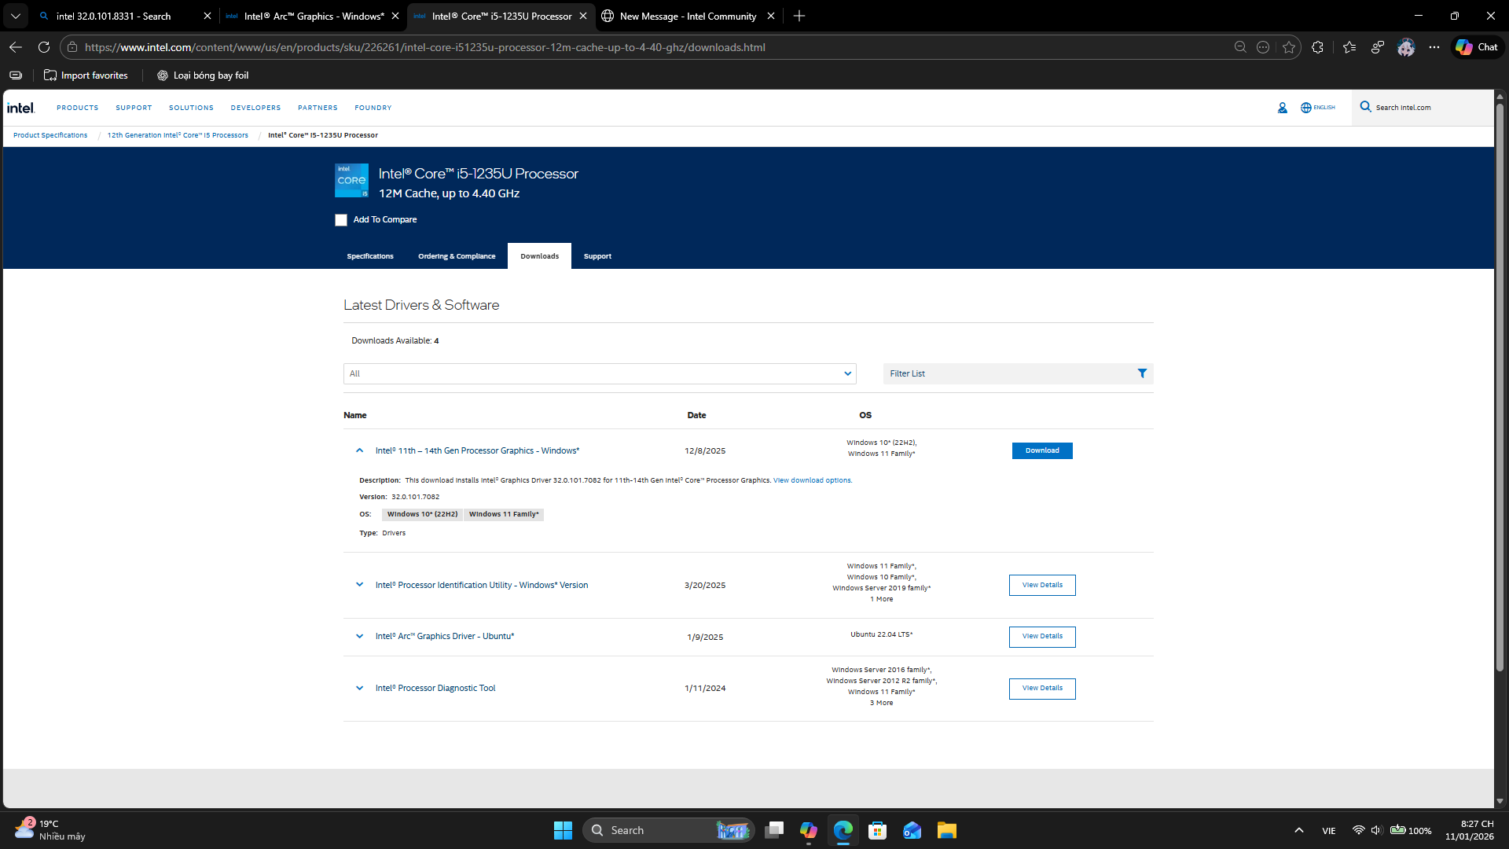1509x849 pixels.
Task: Open the Products menu in the Intel header
Action: click(x=77, y=108)
